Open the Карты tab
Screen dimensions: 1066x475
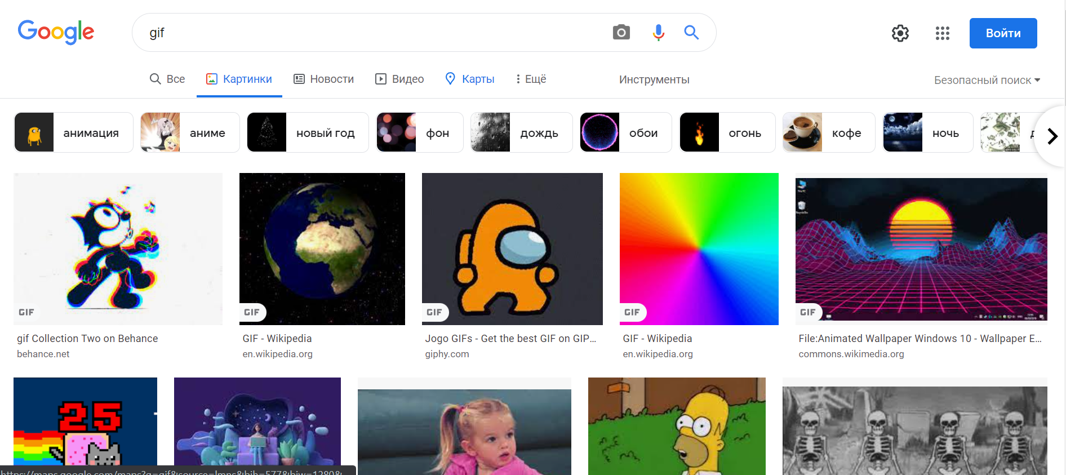pyautogui.click(x=470, y=79)
